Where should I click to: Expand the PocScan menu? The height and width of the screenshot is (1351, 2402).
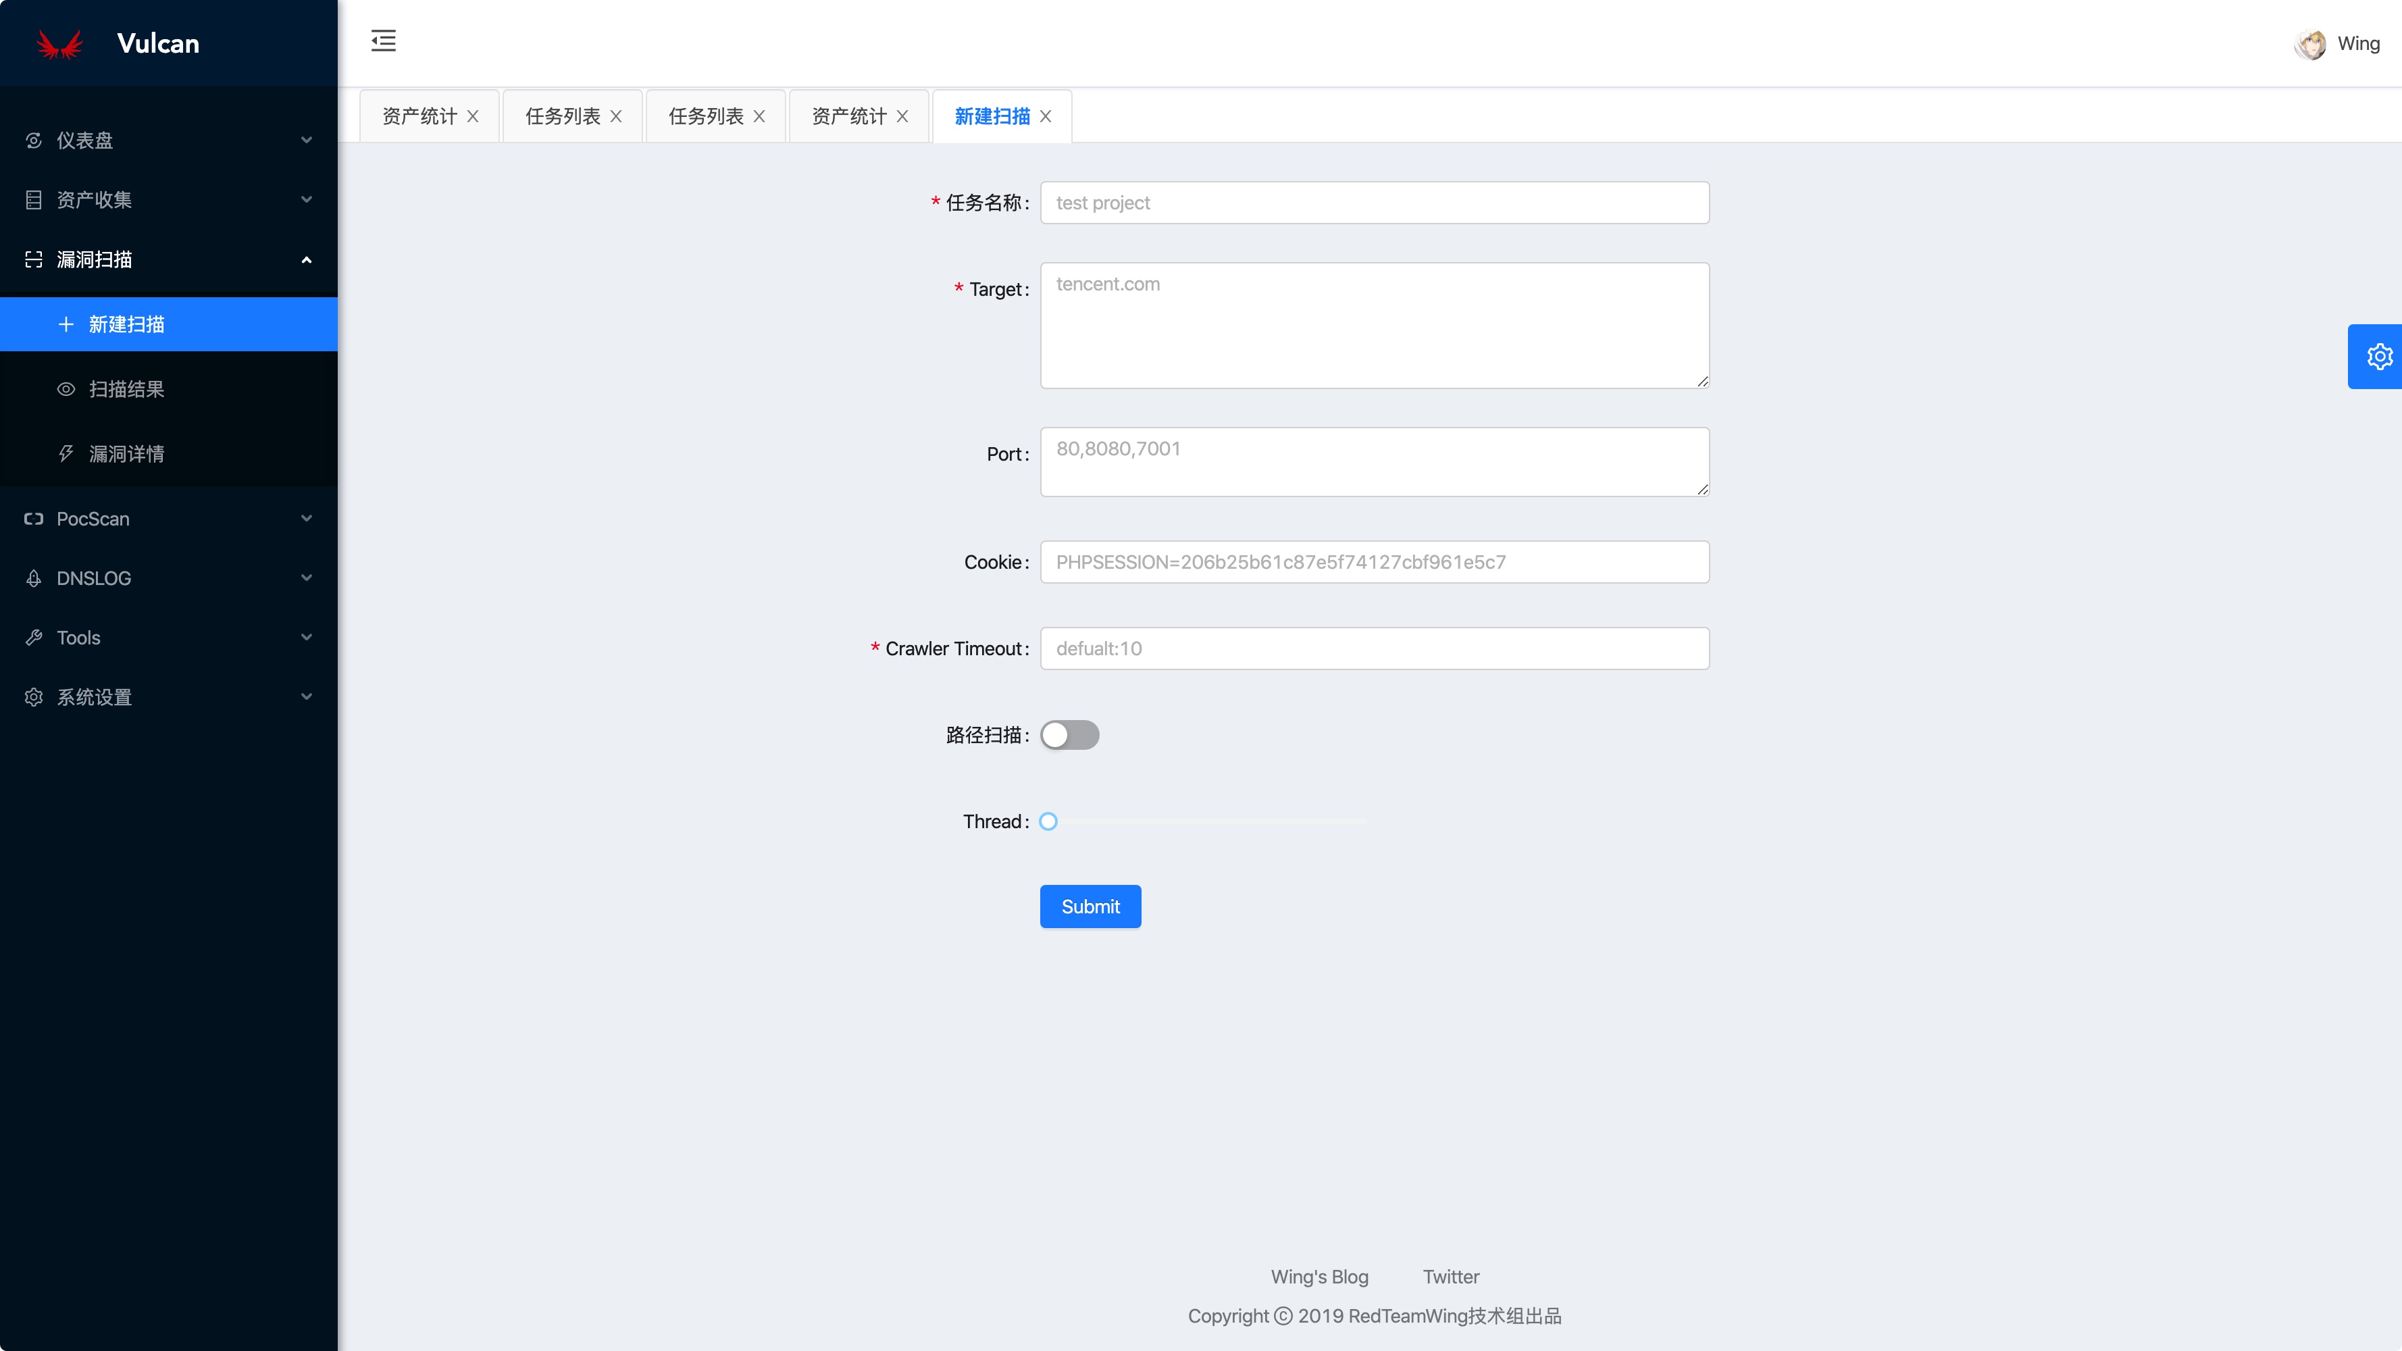coord(168,518)
